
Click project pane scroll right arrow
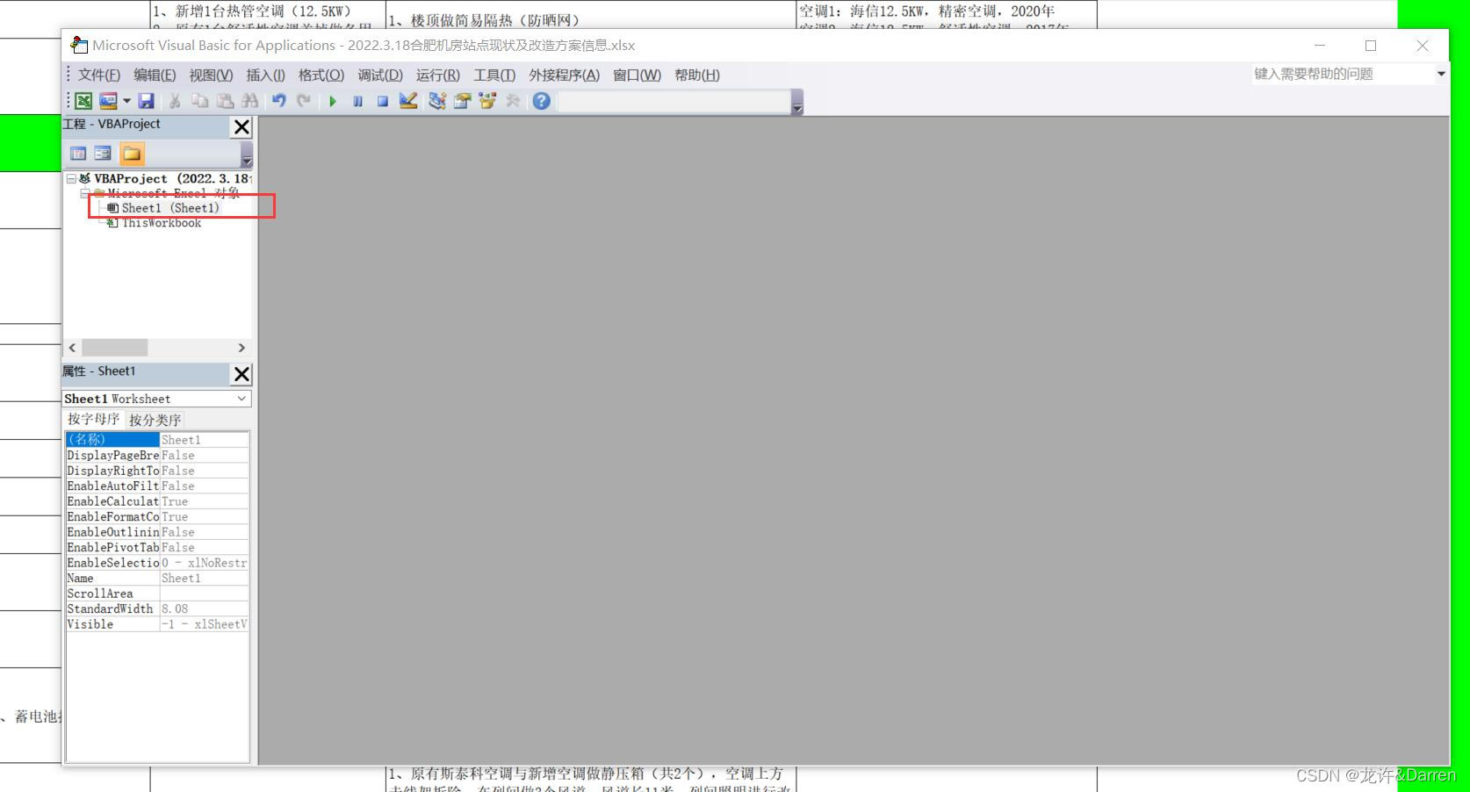(241, 348)
